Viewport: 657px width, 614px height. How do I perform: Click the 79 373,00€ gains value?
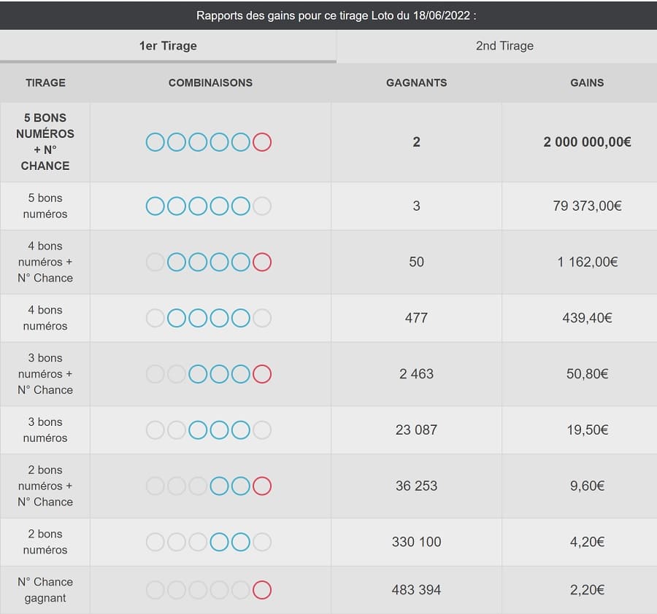[x=587, y=206]
